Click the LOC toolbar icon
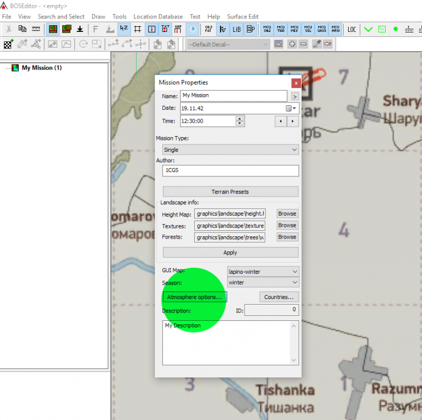The height and width of the screenshot is (420, 422). [x=351, y=29]
